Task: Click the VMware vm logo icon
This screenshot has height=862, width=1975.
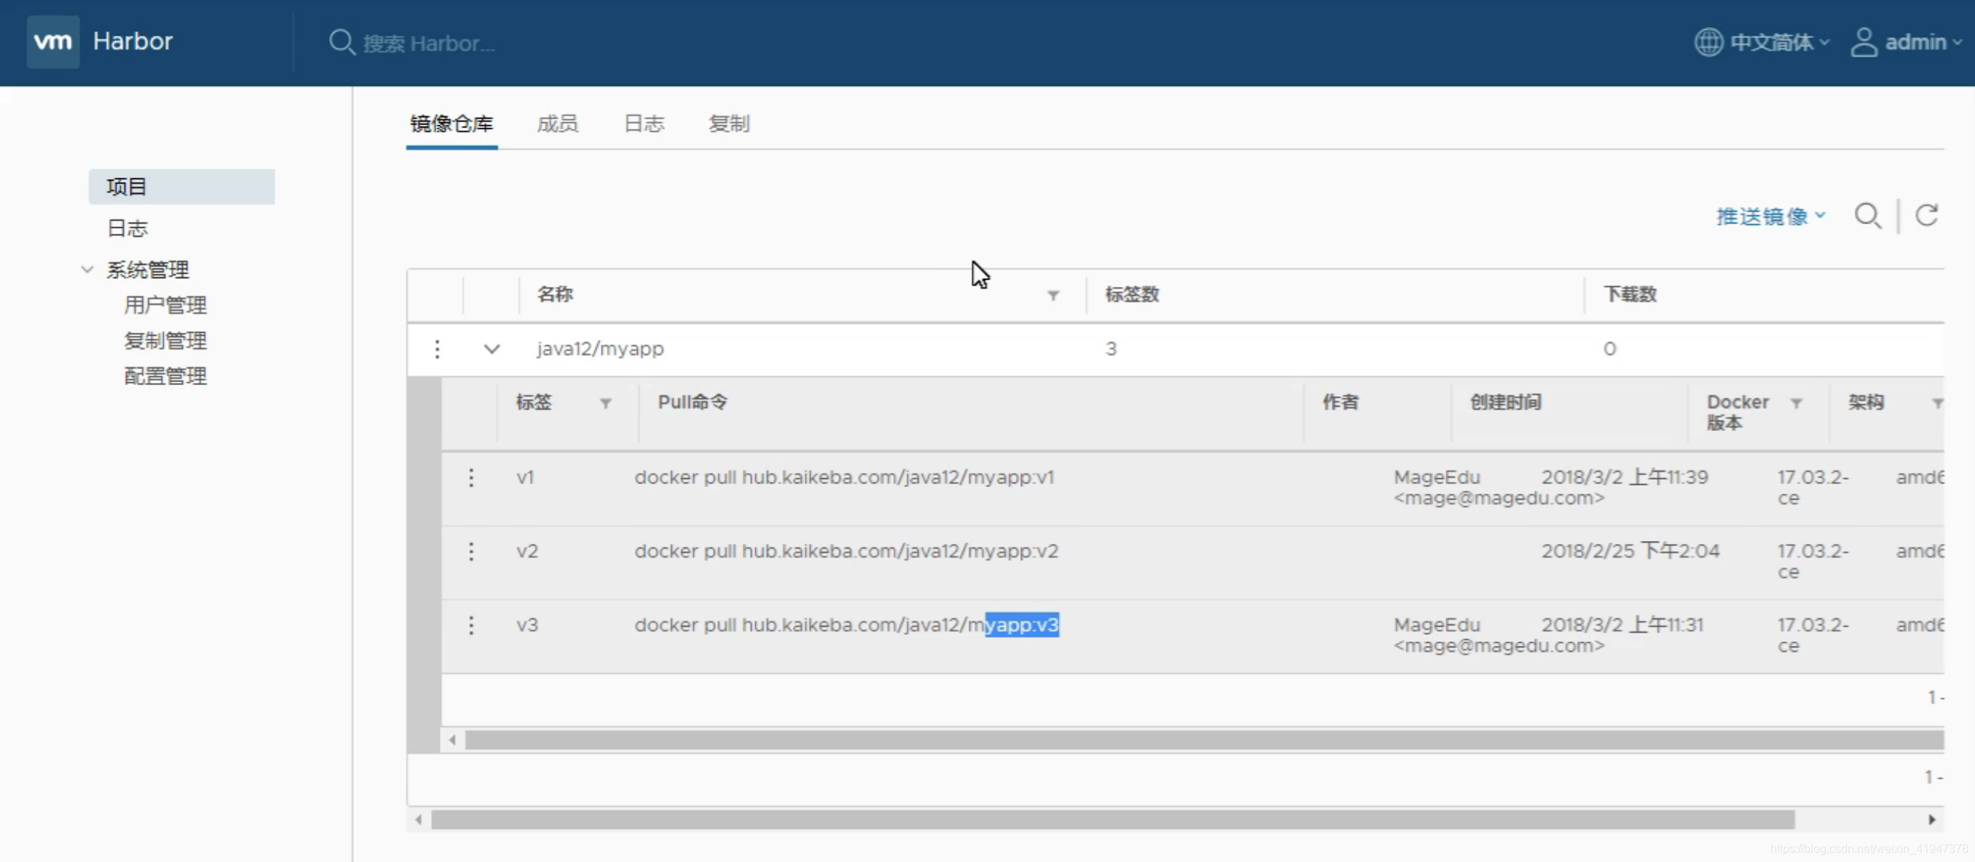Action: (x=53, y=41)
